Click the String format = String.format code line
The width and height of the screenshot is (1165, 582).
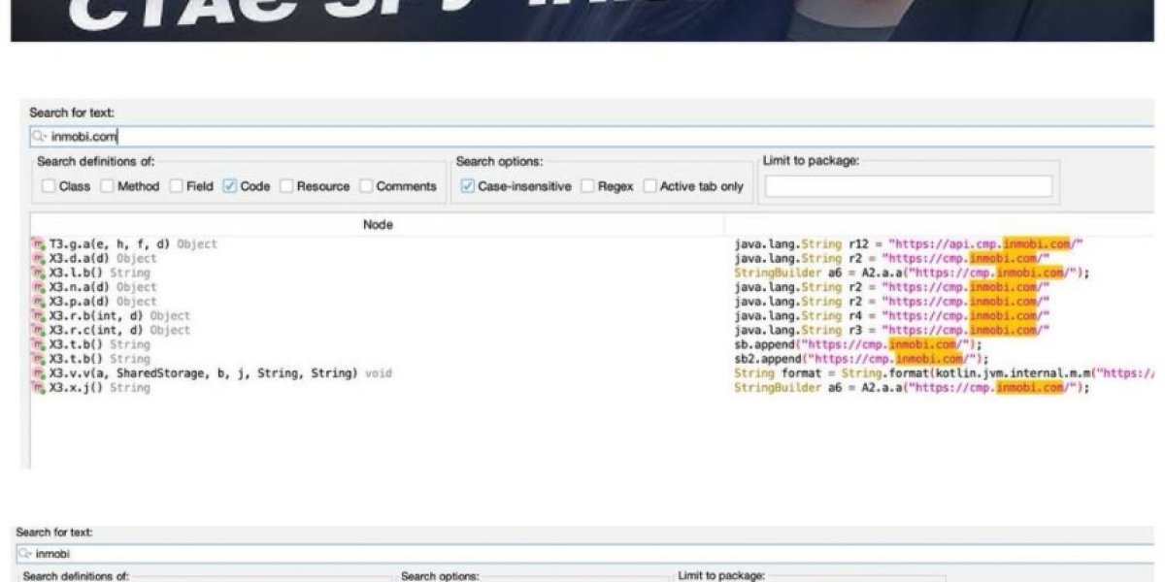coord(945,373)
